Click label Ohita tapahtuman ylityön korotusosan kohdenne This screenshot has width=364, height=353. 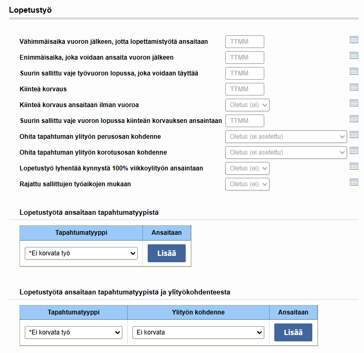(x=93, y=152)
